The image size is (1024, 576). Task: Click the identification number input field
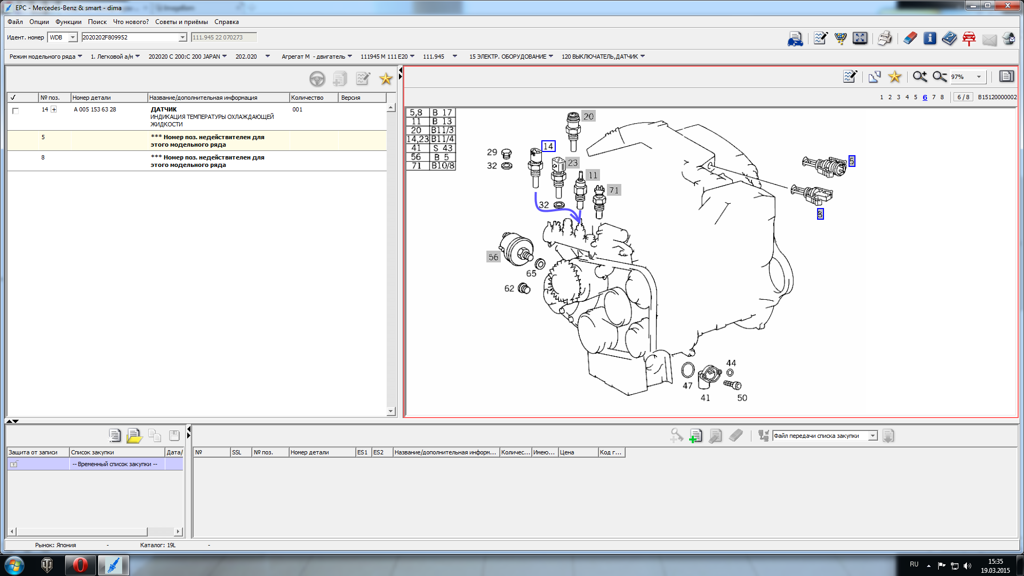coord(130,37)
